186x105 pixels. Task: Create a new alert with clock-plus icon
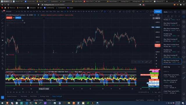(175, 12)
